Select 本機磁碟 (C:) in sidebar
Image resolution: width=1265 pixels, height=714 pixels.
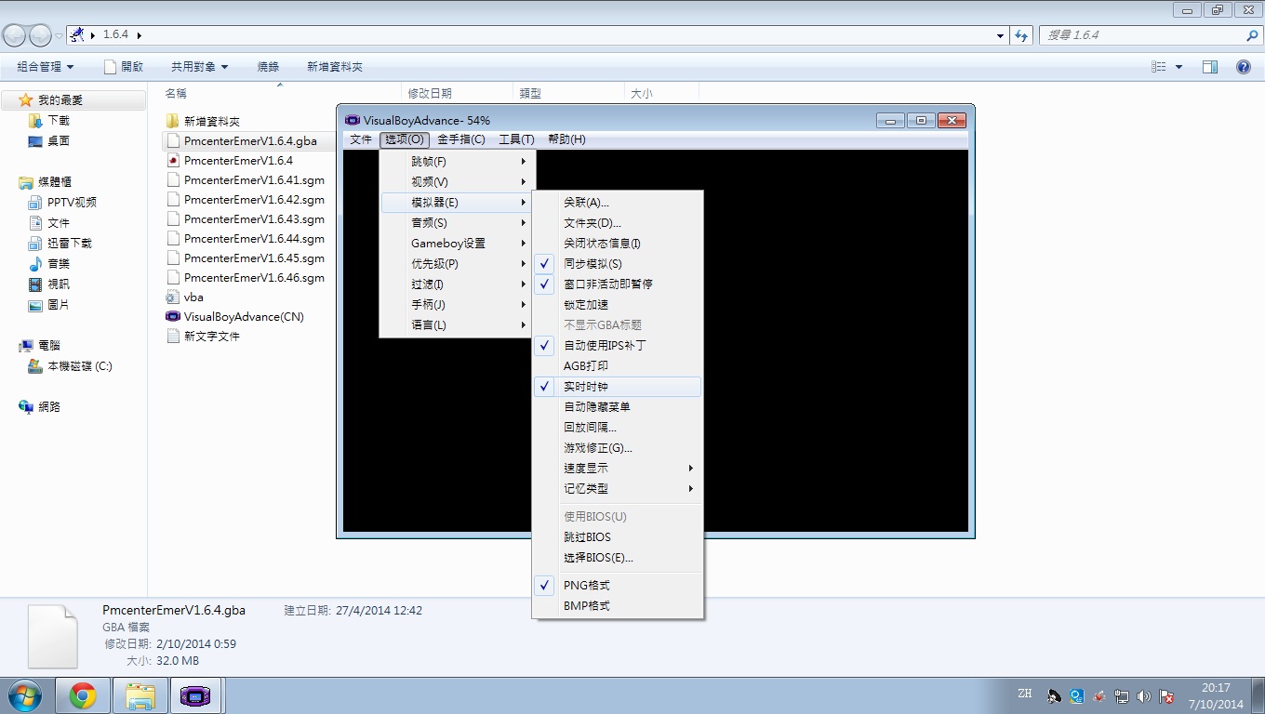point(70,365)
